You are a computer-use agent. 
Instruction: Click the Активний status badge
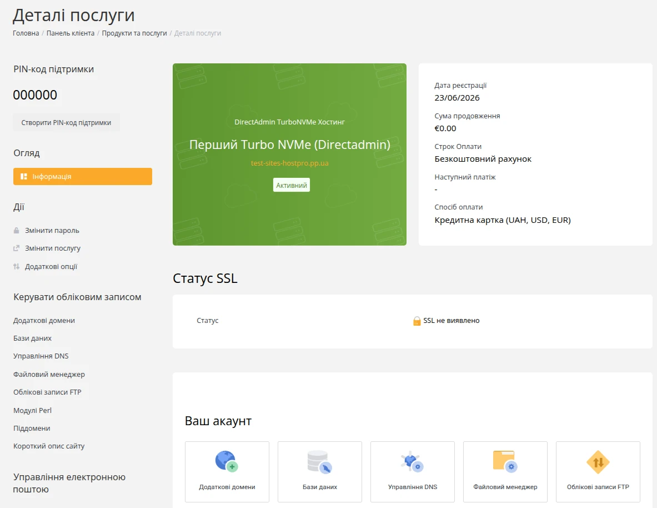coord(291,185)
